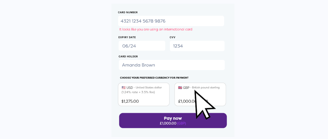Click the international card warning message
The image size is (328, 139).
(156, 29)
